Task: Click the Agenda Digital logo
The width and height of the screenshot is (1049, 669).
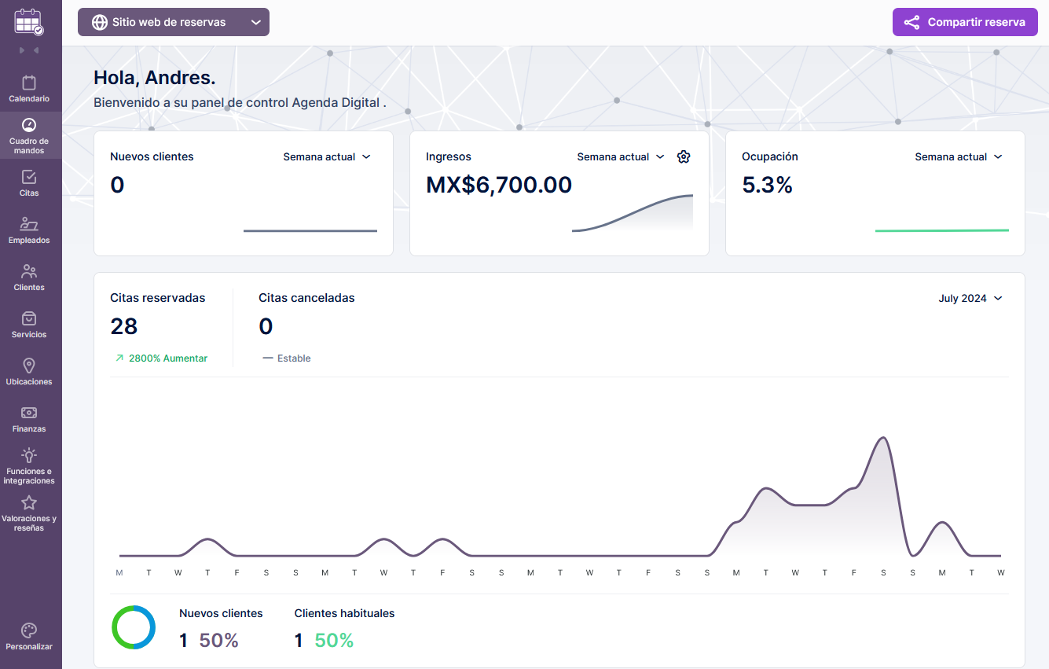Action: [x=29, y=21]
